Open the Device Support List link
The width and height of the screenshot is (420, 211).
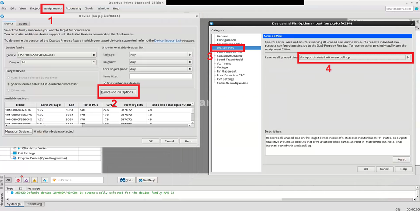coord(167,41)
